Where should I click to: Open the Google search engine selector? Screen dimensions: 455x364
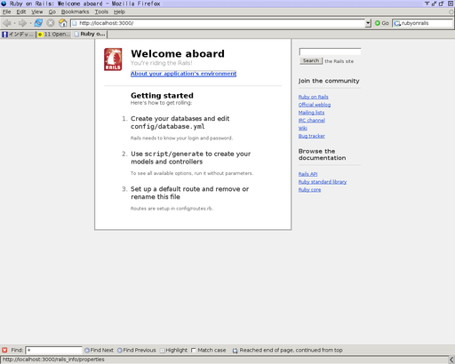click(x=397, y=23)
